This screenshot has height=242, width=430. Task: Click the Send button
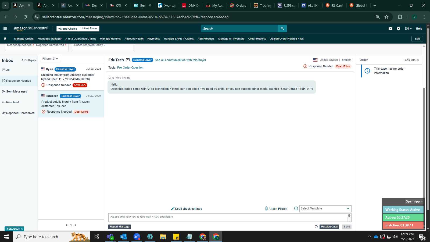tap(347, 227)
